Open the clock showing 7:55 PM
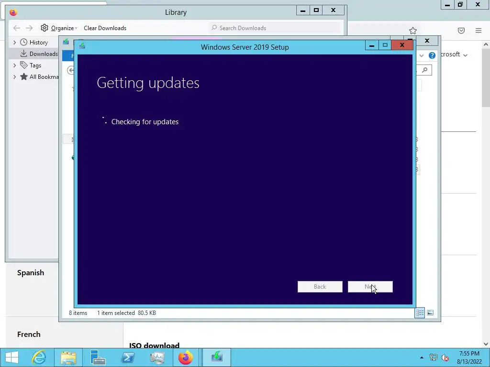The height and width of the screenshot is (367, 490). tap(469, 357)
